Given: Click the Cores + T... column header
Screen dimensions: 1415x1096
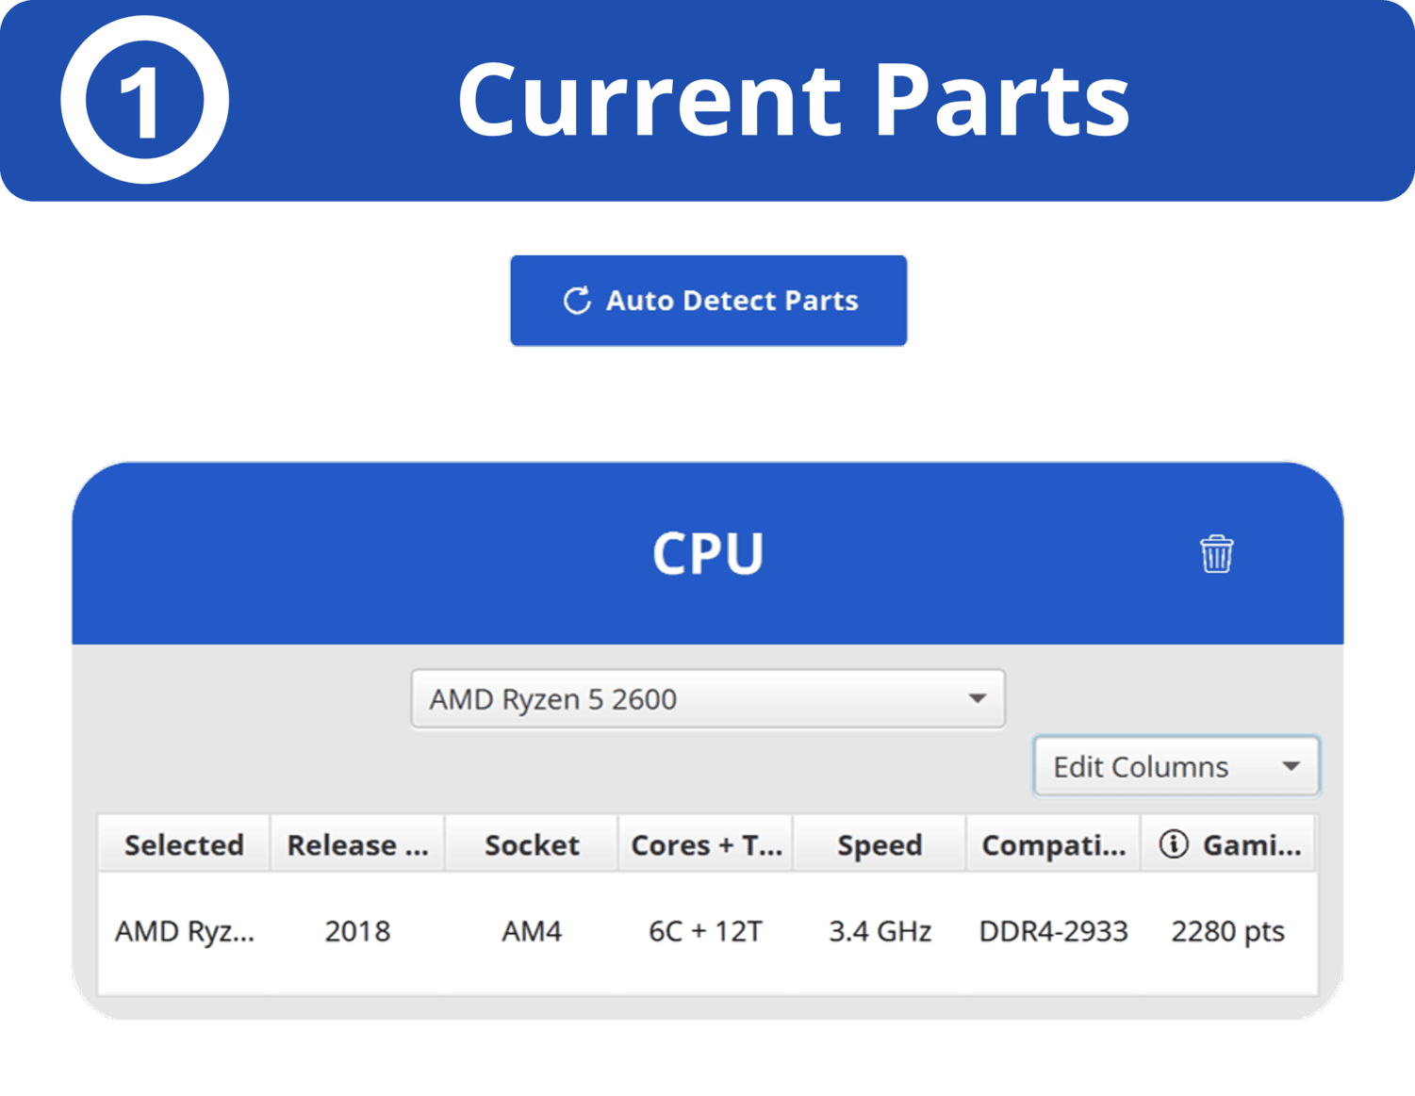Looking at the screenshot, I should pos(706,844).
